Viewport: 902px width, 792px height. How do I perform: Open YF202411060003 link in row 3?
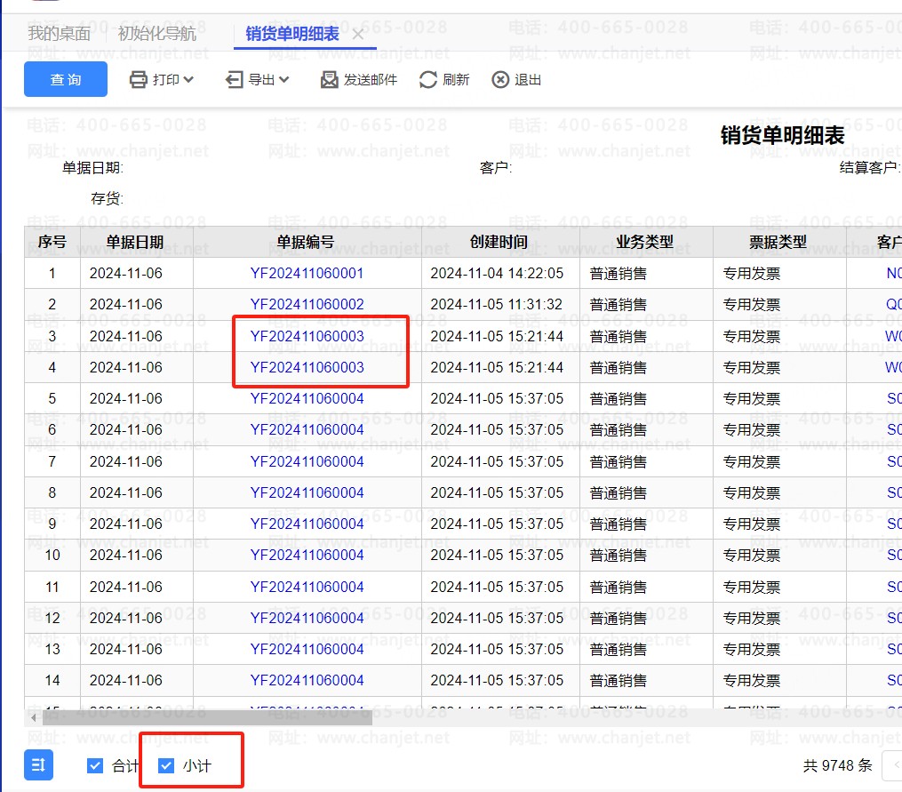307,336
